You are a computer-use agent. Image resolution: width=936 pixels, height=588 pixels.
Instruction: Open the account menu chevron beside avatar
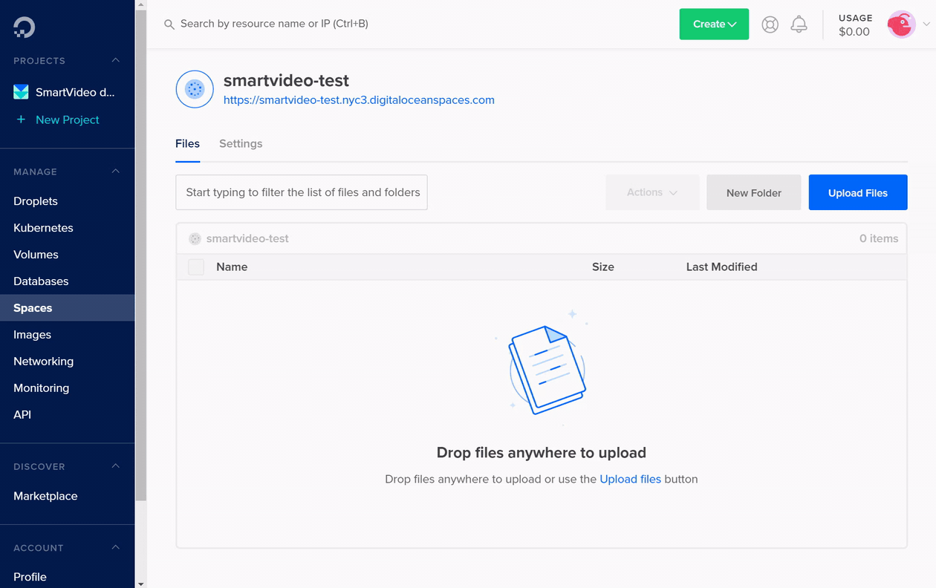point(926,24)
